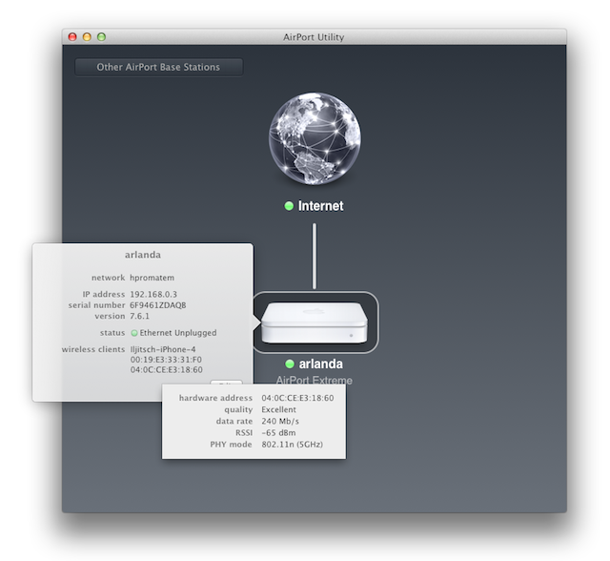Minimize the AirPort Utility window
Viewport: 610px width, 561px height.
(87, 37)
